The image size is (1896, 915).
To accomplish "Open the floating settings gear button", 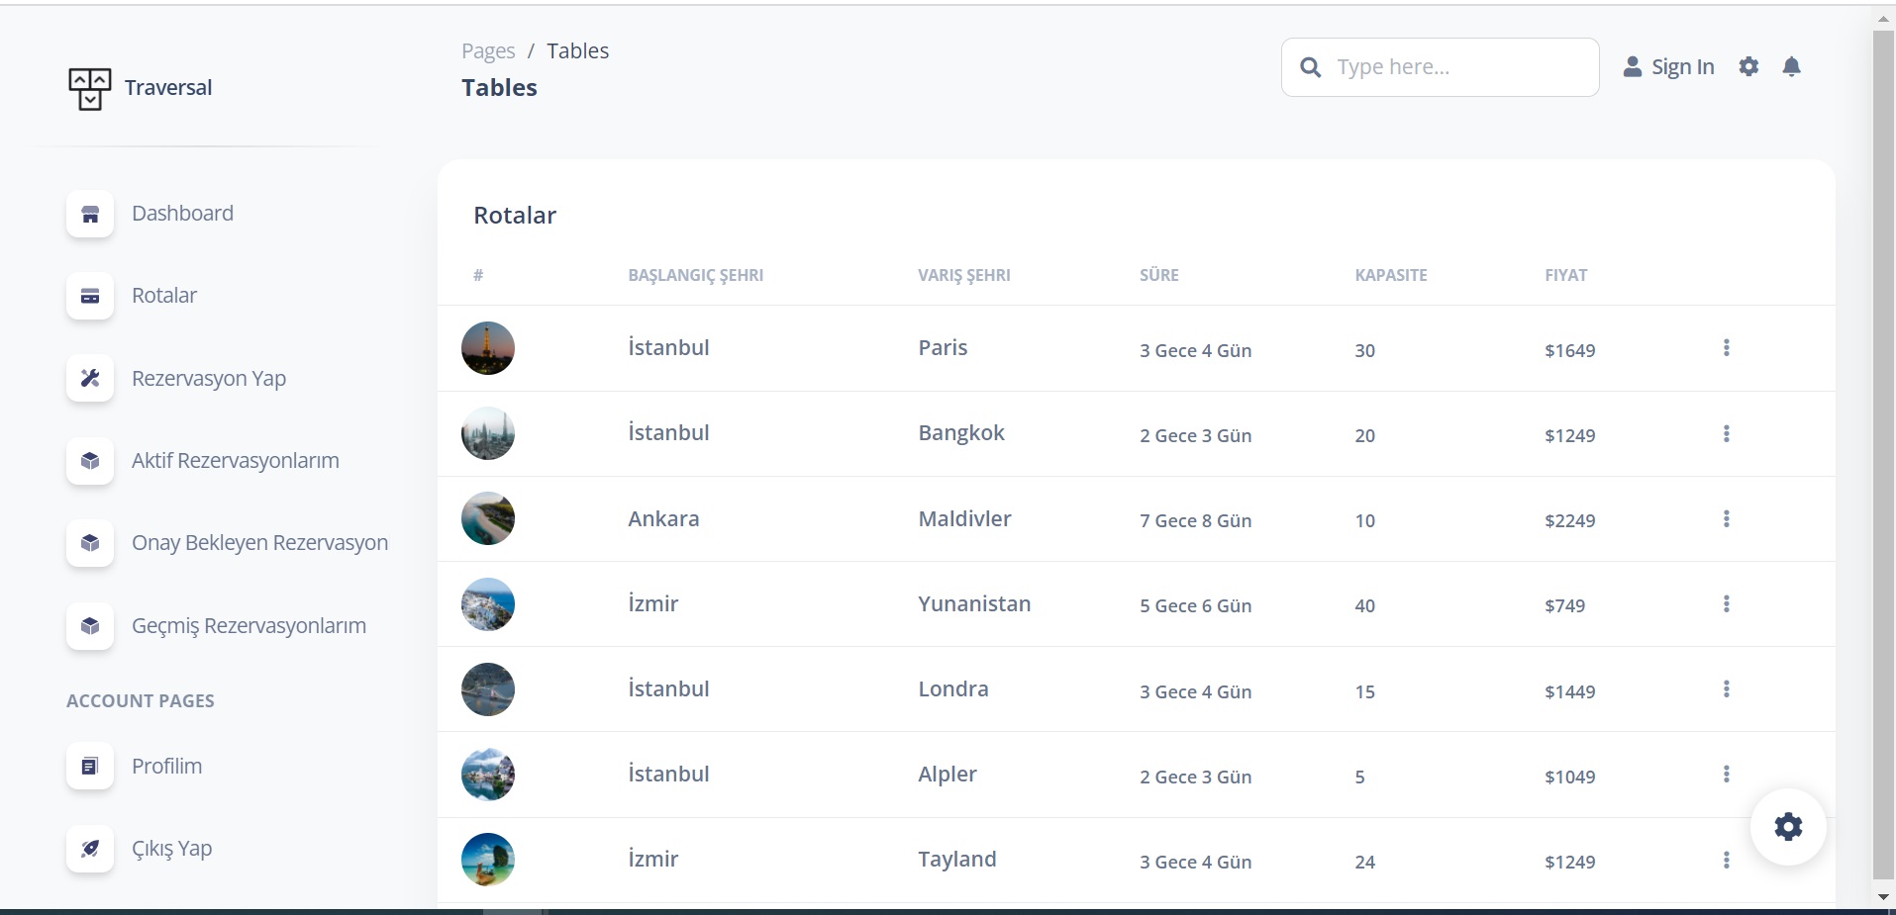I will 1788,826.
